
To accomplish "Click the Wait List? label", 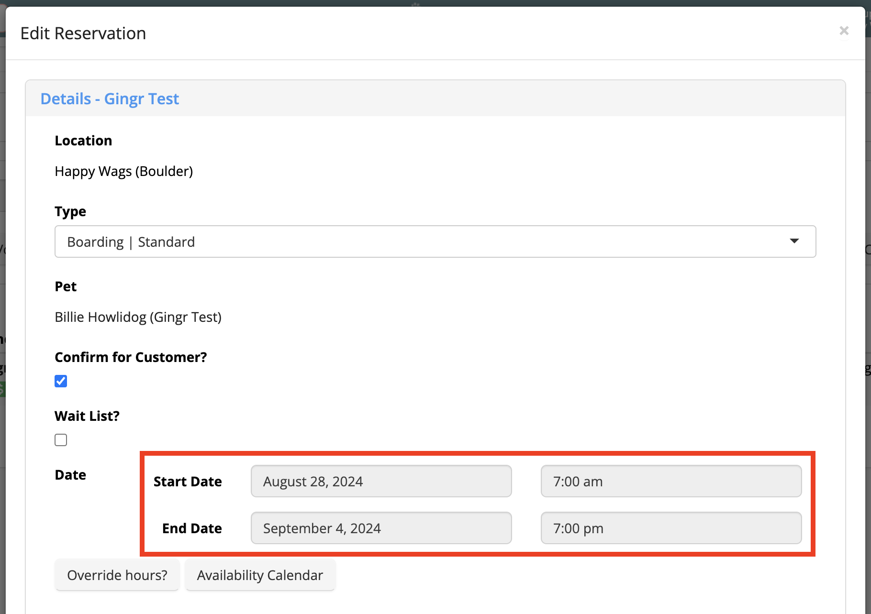I will click(87, 416).
